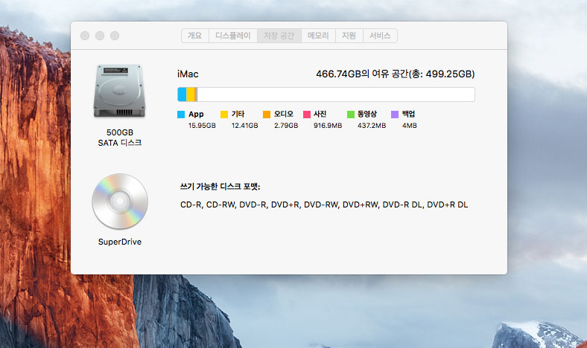Click the SuperDrive text label
587x348 pixels.
pyautogui.click(x=119, y=242)
